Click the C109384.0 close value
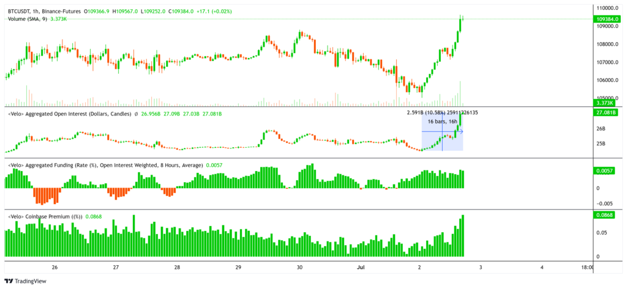The image size is (627, 289). click(181, 12)
